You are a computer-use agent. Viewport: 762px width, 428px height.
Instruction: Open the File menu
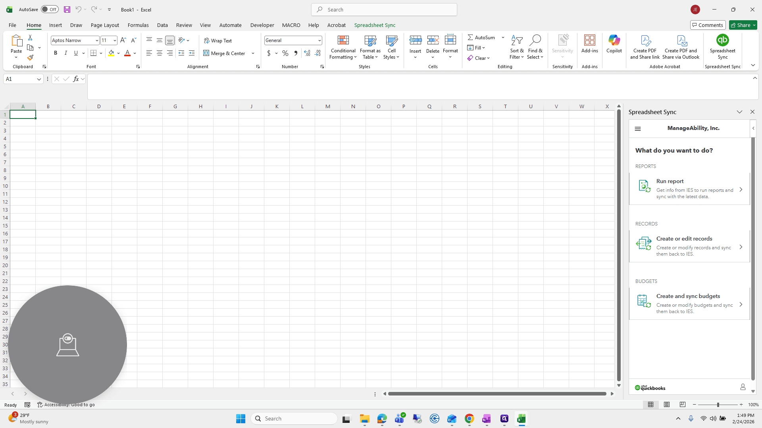click(12, 25)
